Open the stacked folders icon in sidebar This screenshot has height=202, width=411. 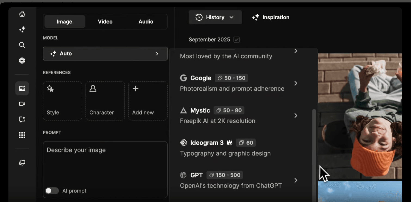(x=22, y=163)
